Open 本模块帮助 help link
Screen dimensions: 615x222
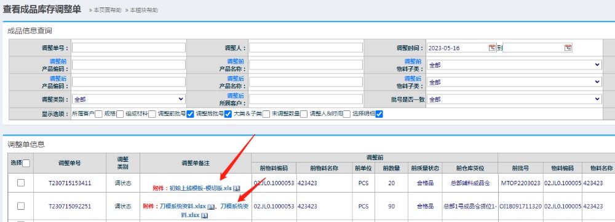point(144,10)
